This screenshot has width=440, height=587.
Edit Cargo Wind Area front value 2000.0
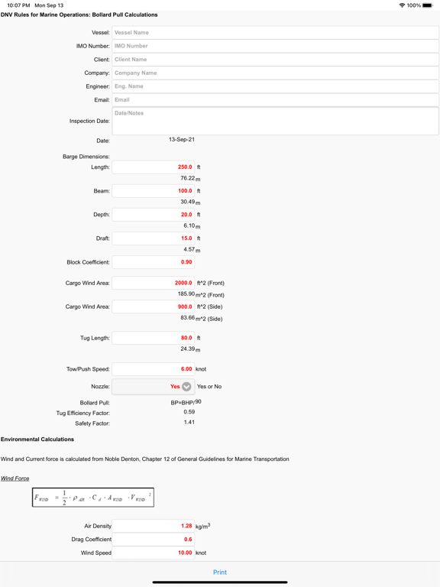pos(153,283)
